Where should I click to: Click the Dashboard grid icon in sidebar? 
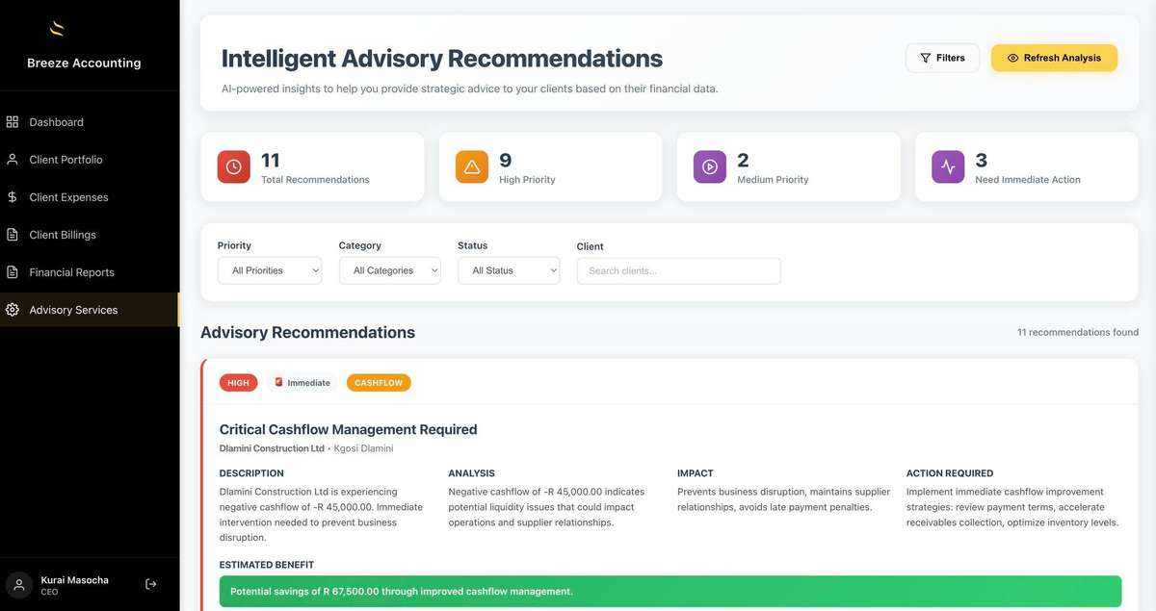pos(13,122)
